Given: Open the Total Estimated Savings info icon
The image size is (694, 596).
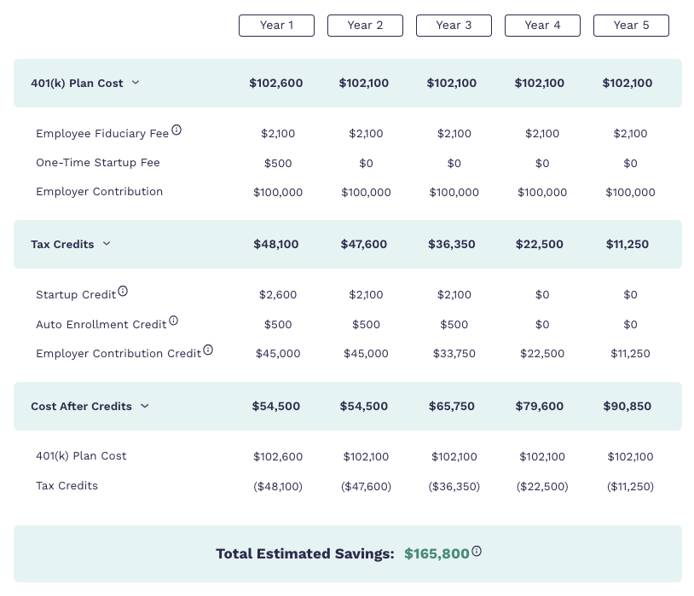Looking at the screenshot, I should 477,551.
